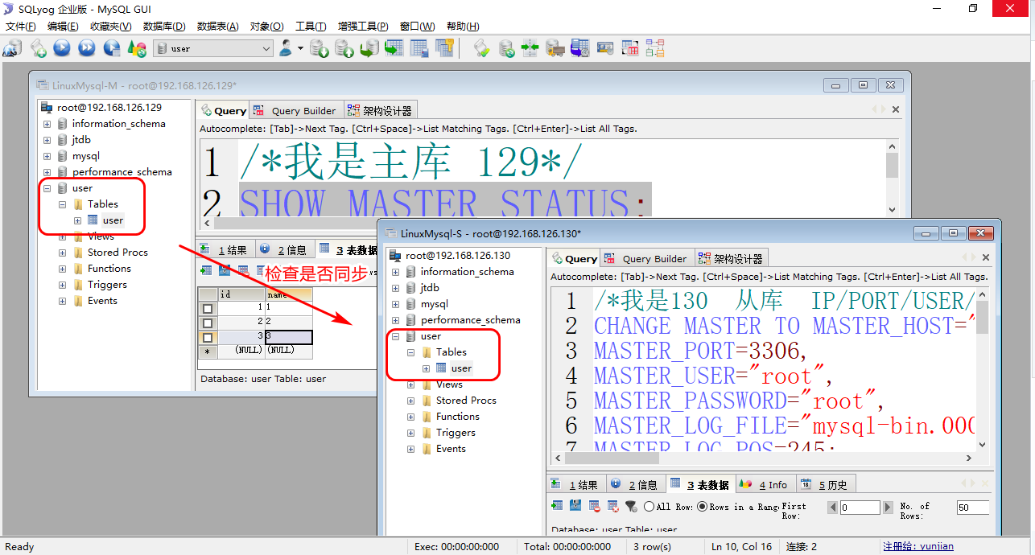Select the All Rows radio button
This screenshot has width=1035, height=555.
[x=649, y=507]
